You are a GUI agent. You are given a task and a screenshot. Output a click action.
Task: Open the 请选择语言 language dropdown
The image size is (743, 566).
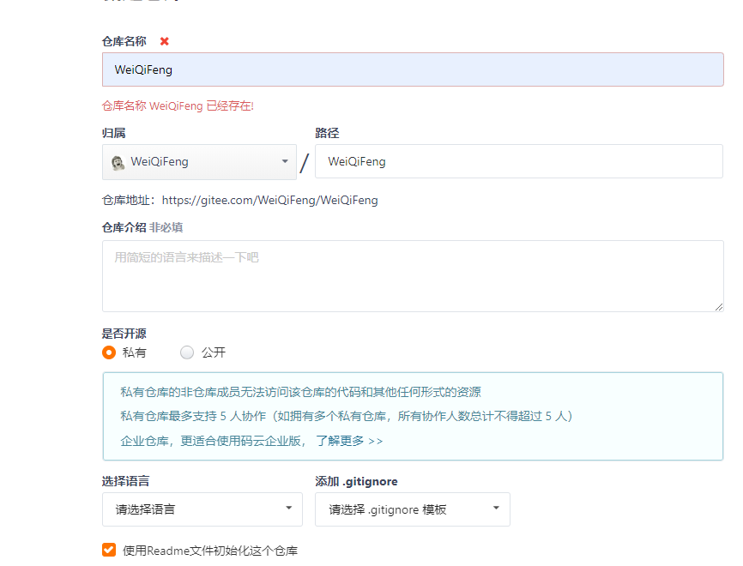tap(202, 509)
